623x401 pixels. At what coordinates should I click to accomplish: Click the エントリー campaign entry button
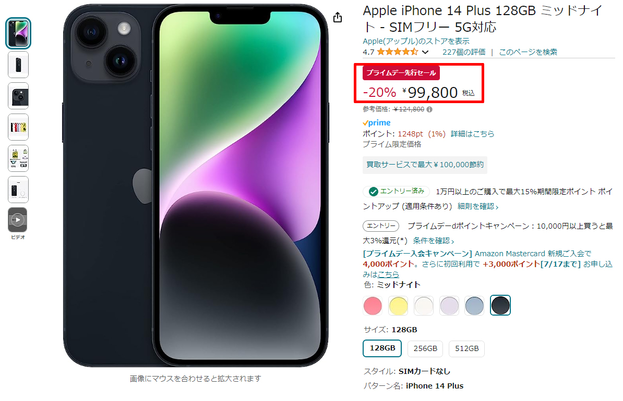coord(380,225)
